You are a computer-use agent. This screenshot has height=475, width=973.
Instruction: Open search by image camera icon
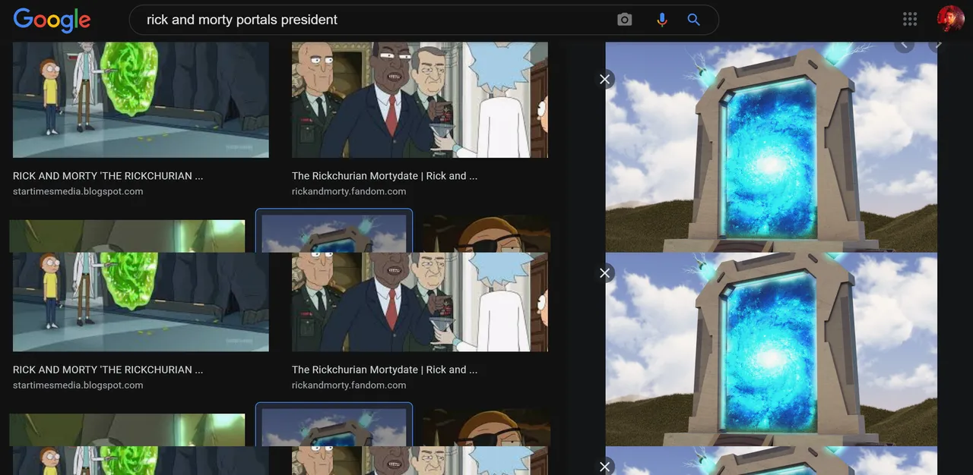(x=625, y=20)
